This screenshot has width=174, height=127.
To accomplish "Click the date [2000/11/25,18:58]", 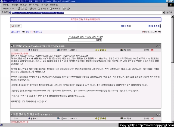I will (x=20, y=53).
